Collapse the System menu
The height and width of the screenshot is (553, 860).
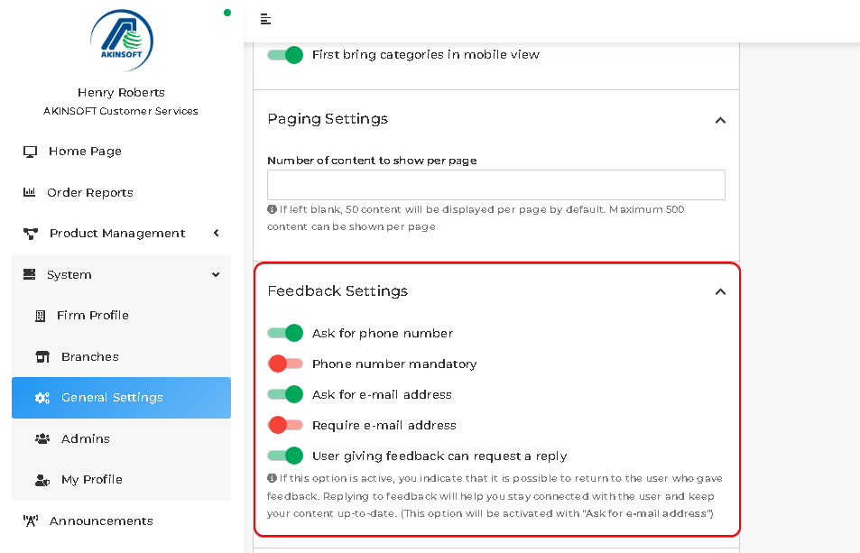pyautogui.click(x=121, y=274)
